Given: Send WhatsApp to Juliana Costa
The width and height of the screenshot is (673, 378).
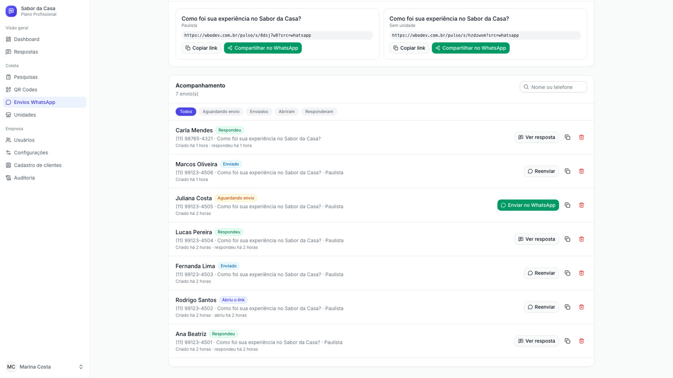Looking at the screenshot, I should [x=528, y=205].
